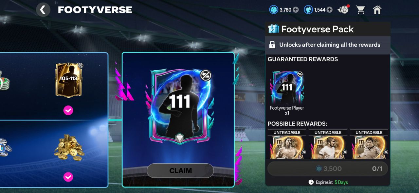Tap the untradable badge on the 111 card
The height and width of the screenshot is (193, 419).
pyautogui.click(x=206, y=75)
